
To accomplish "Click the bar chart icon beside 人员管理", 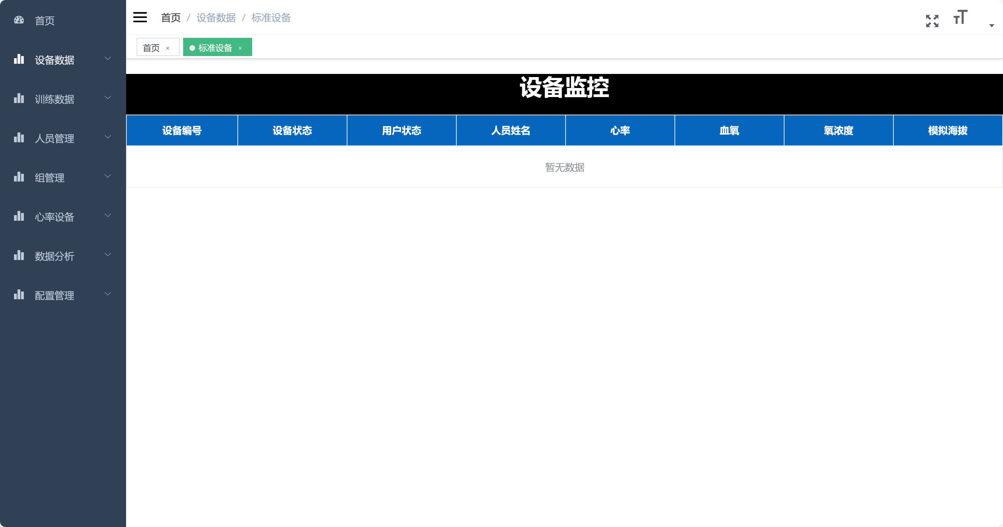I will (x=19, y=138).
